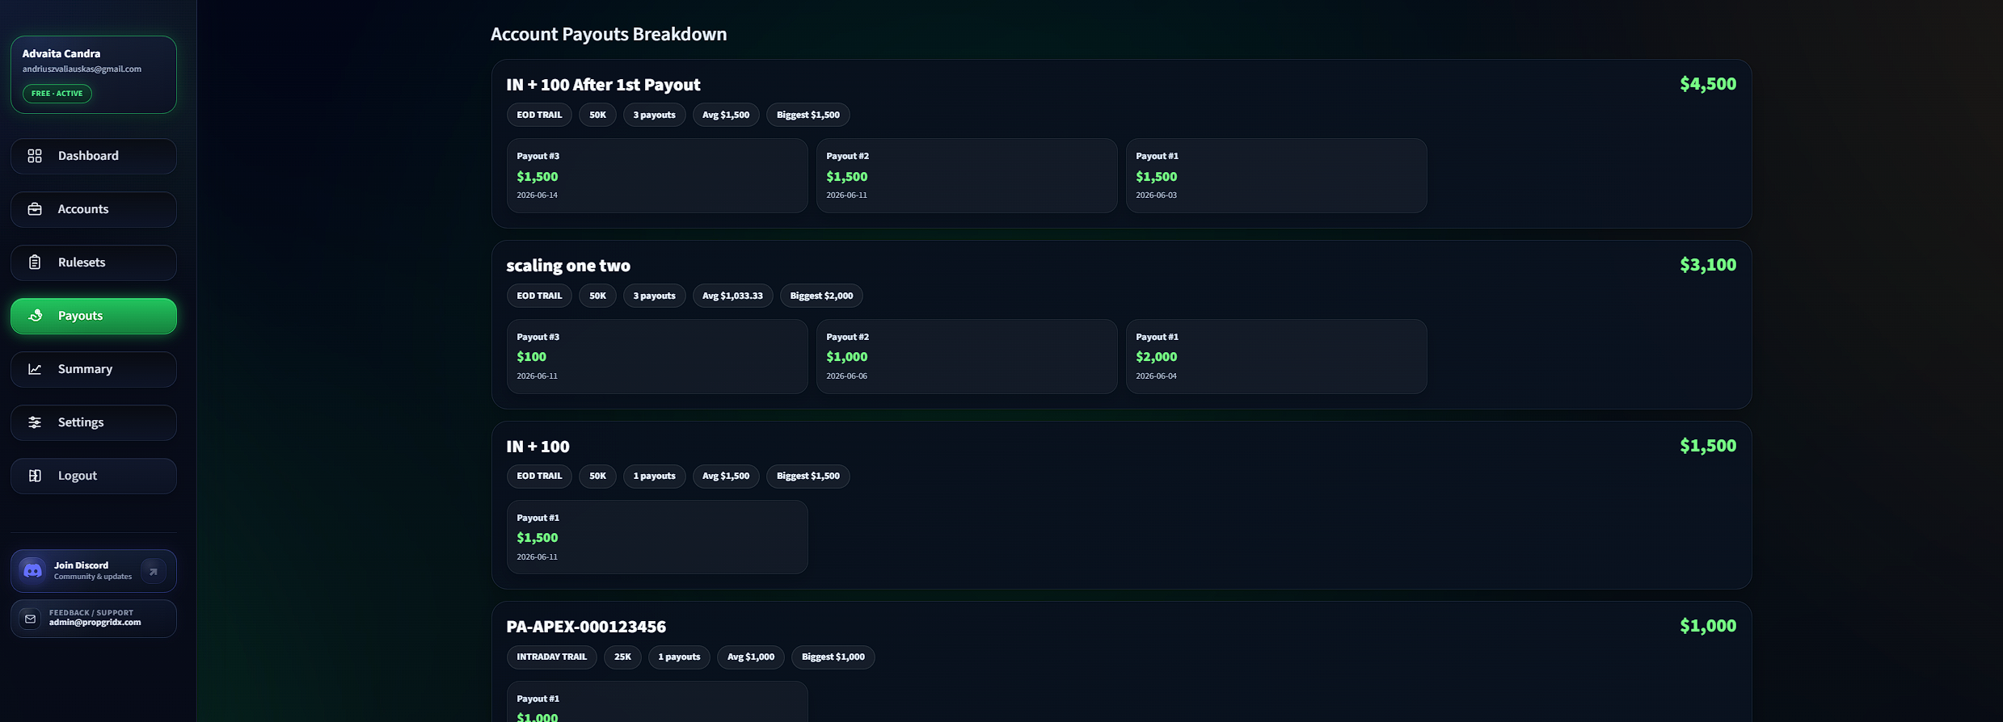2003x722 pixels.
Task: Click the Biggest $2,000 tag
Action: pos(821,296)
